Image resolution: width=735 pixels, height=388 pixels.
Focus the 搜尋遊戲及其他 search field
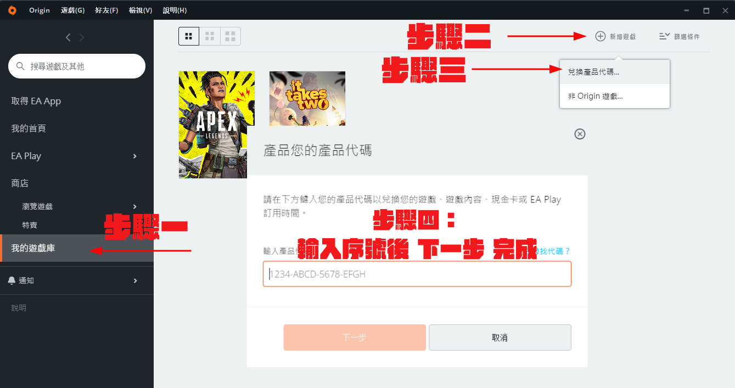coord(77,66)
